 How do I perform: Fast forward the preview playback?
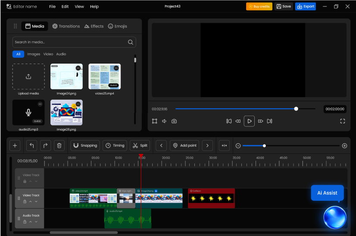(x=260, y=121)
